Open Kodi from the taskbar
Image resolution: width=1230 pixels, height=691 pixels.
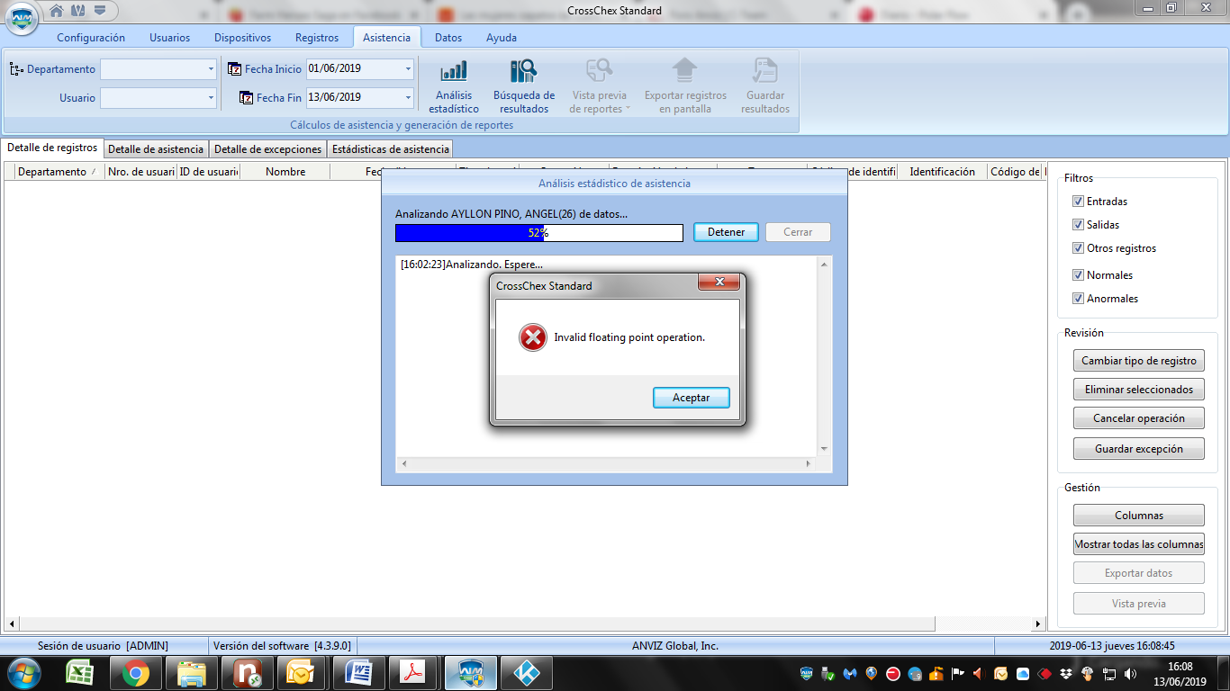click(x=525, y=673)
